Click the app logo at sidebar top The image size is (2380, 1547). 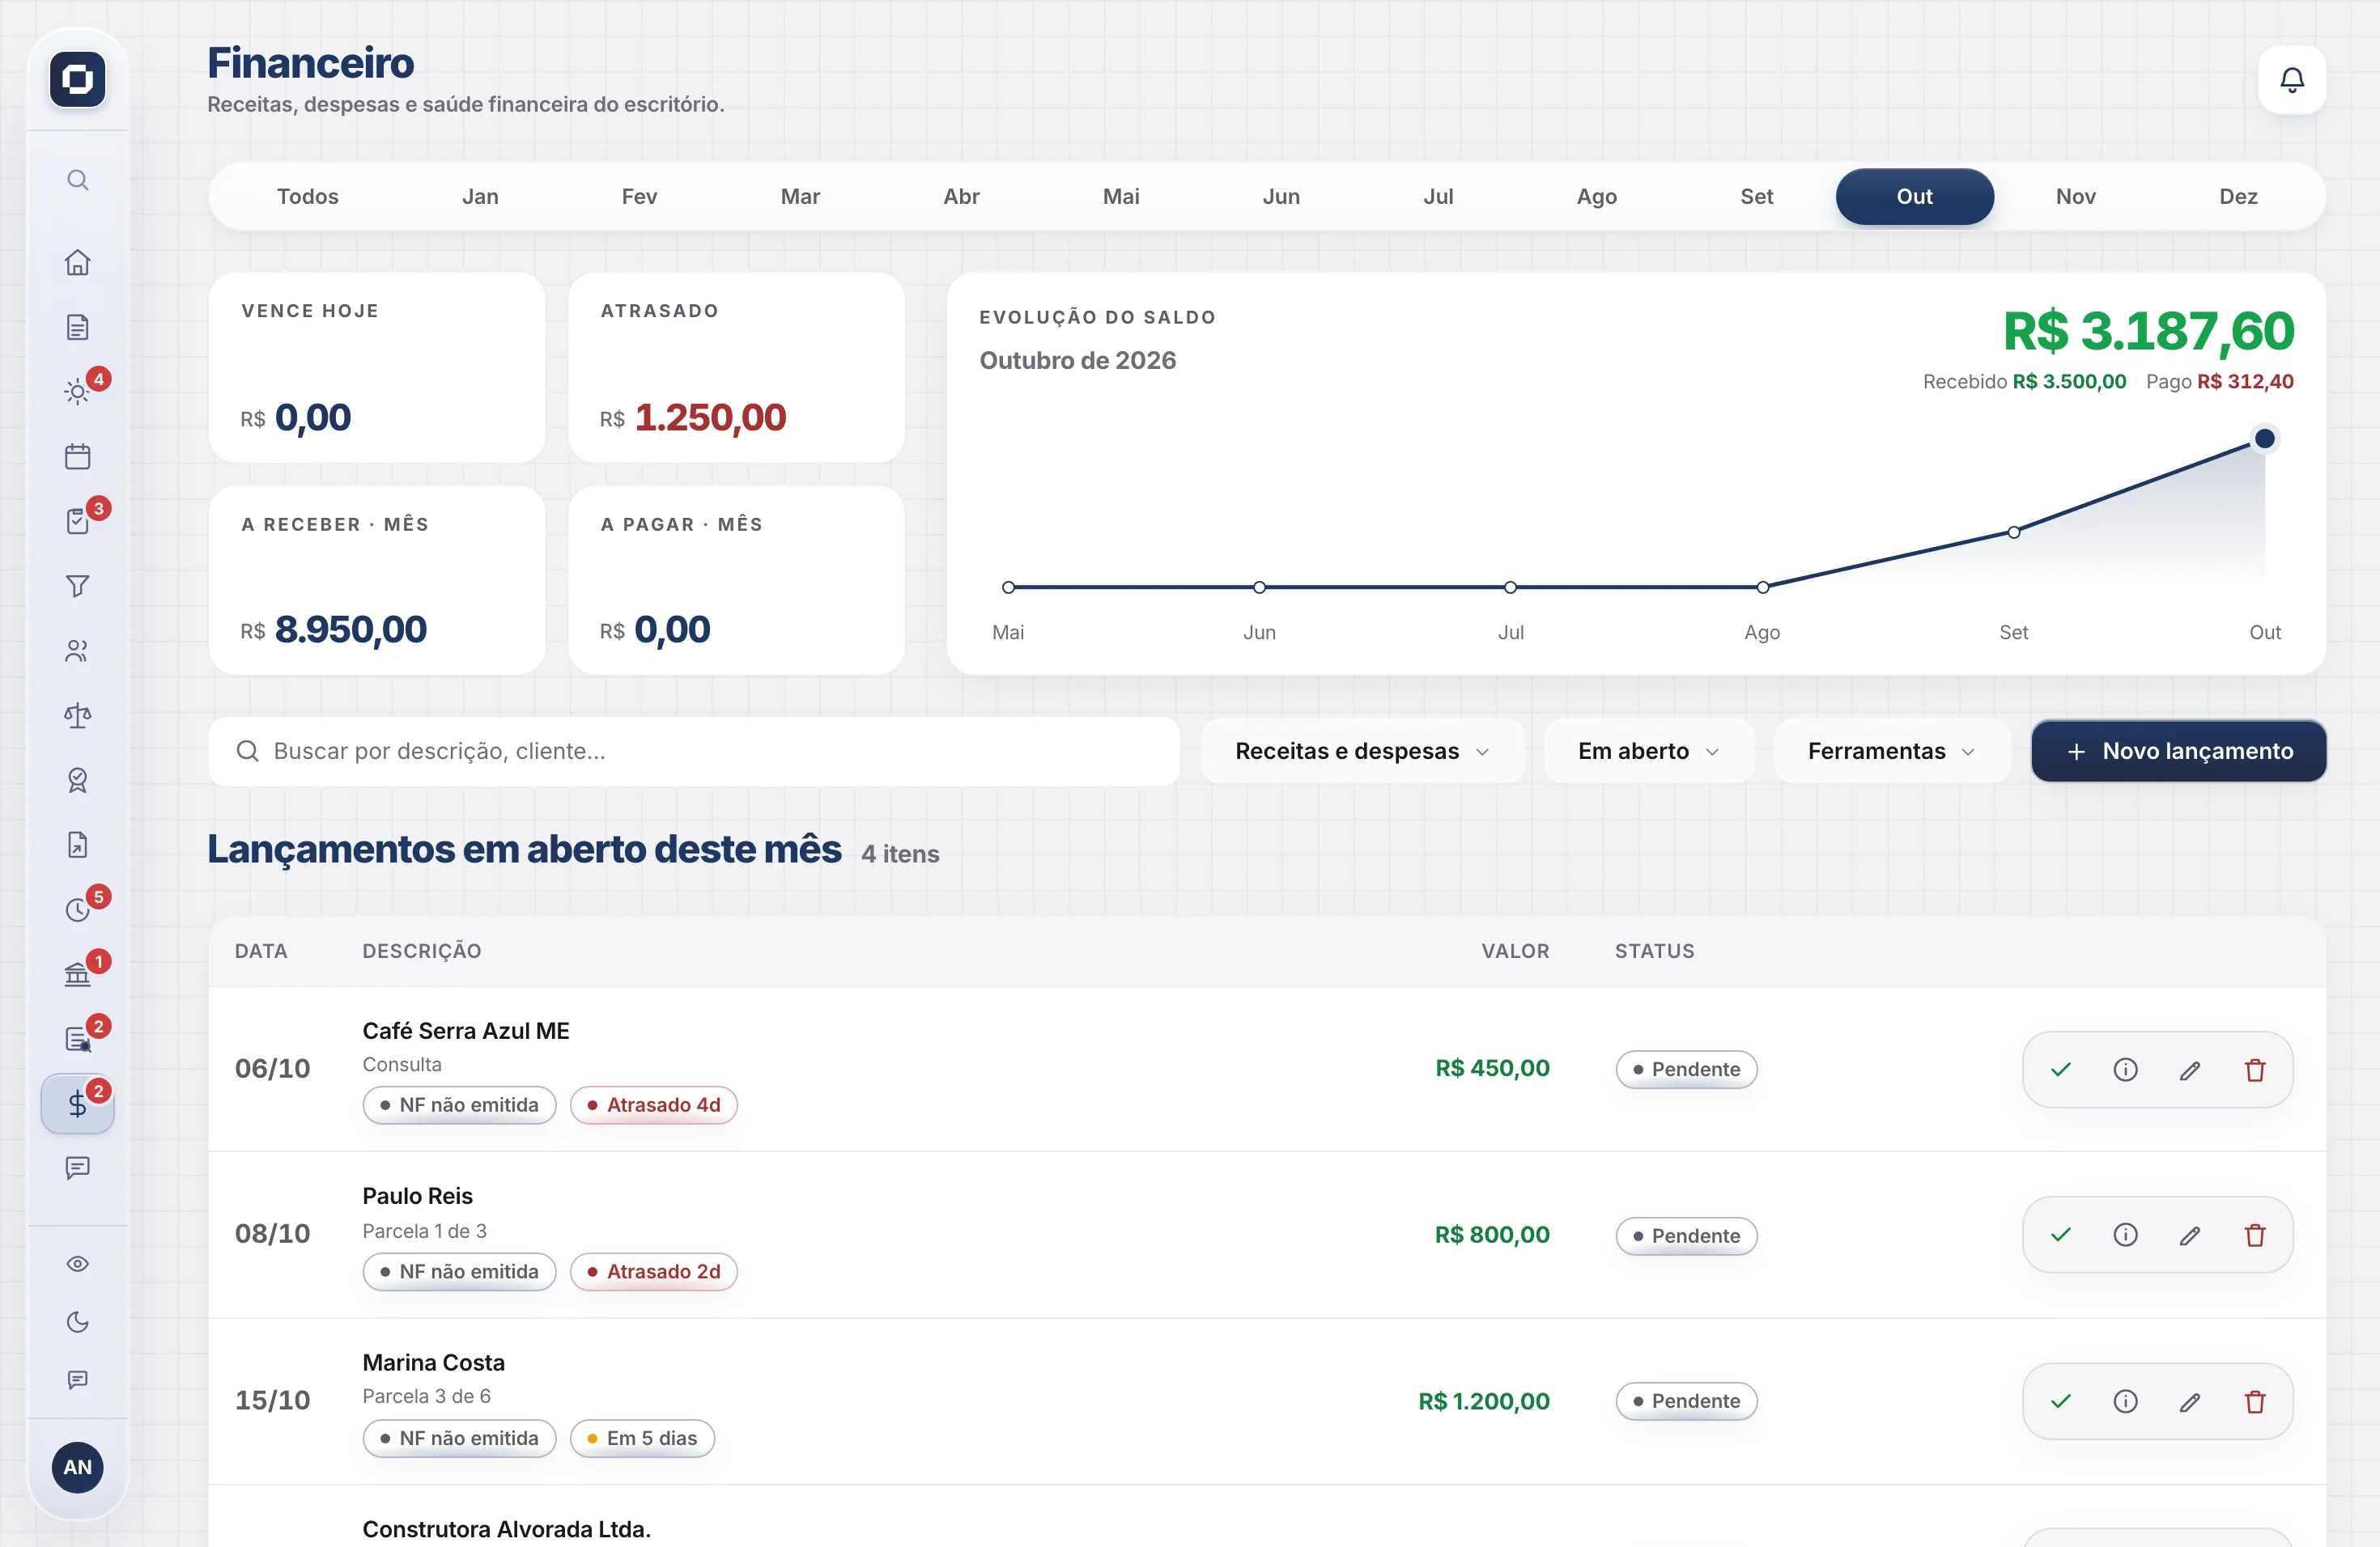pyautogui.click(x=77, y=79)
